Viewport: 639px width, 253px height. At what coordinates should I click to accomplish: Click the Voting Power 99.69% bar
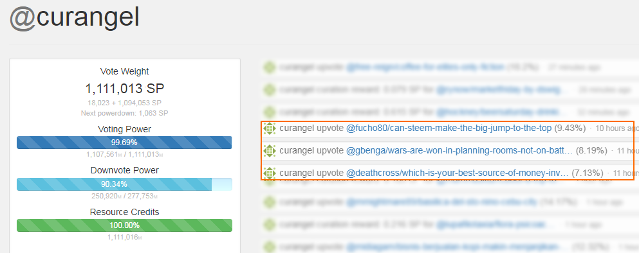pyautogui.click(x=124, y=143)
